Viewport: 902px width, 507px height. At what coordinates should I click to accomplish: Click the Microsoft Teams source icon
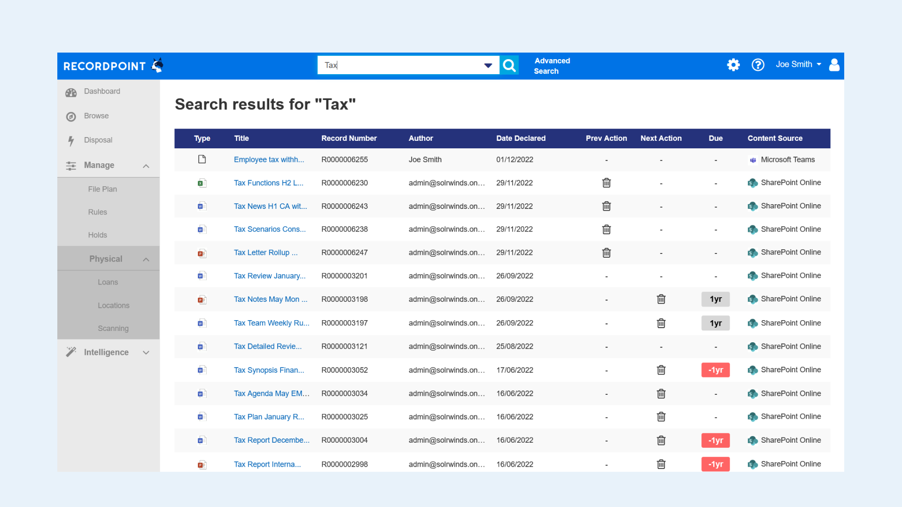pyautogui.click(x=753, y=160)
